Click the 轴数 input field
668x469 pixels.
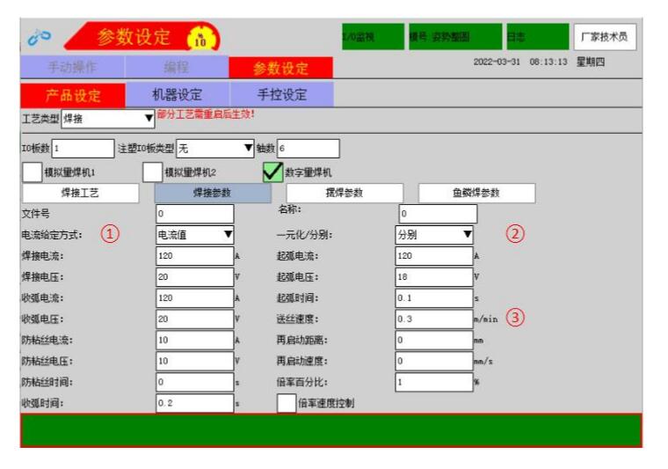(309, 149)
